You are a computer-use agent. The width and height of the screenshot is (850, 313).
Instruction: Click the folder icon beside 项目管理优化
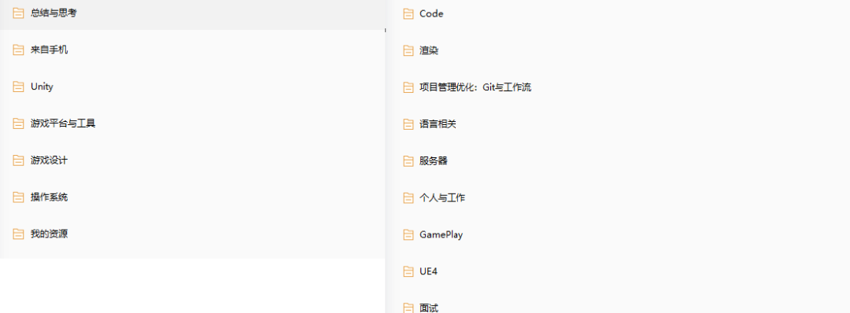408,87
